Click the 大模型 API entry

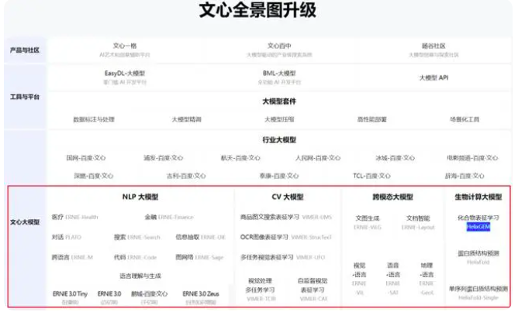pos(434,77)
